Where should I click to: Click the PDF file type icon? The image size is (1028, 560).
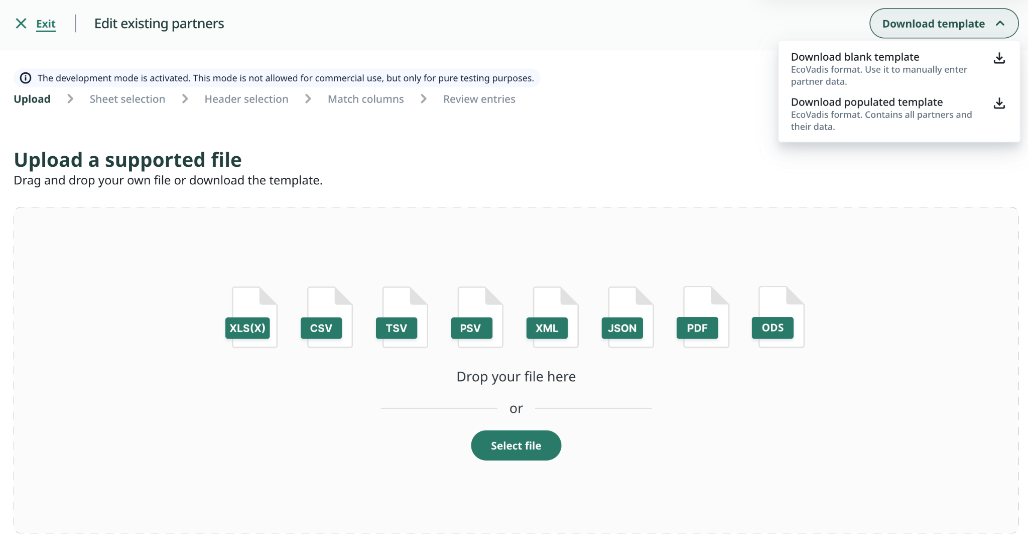(703, 317)
